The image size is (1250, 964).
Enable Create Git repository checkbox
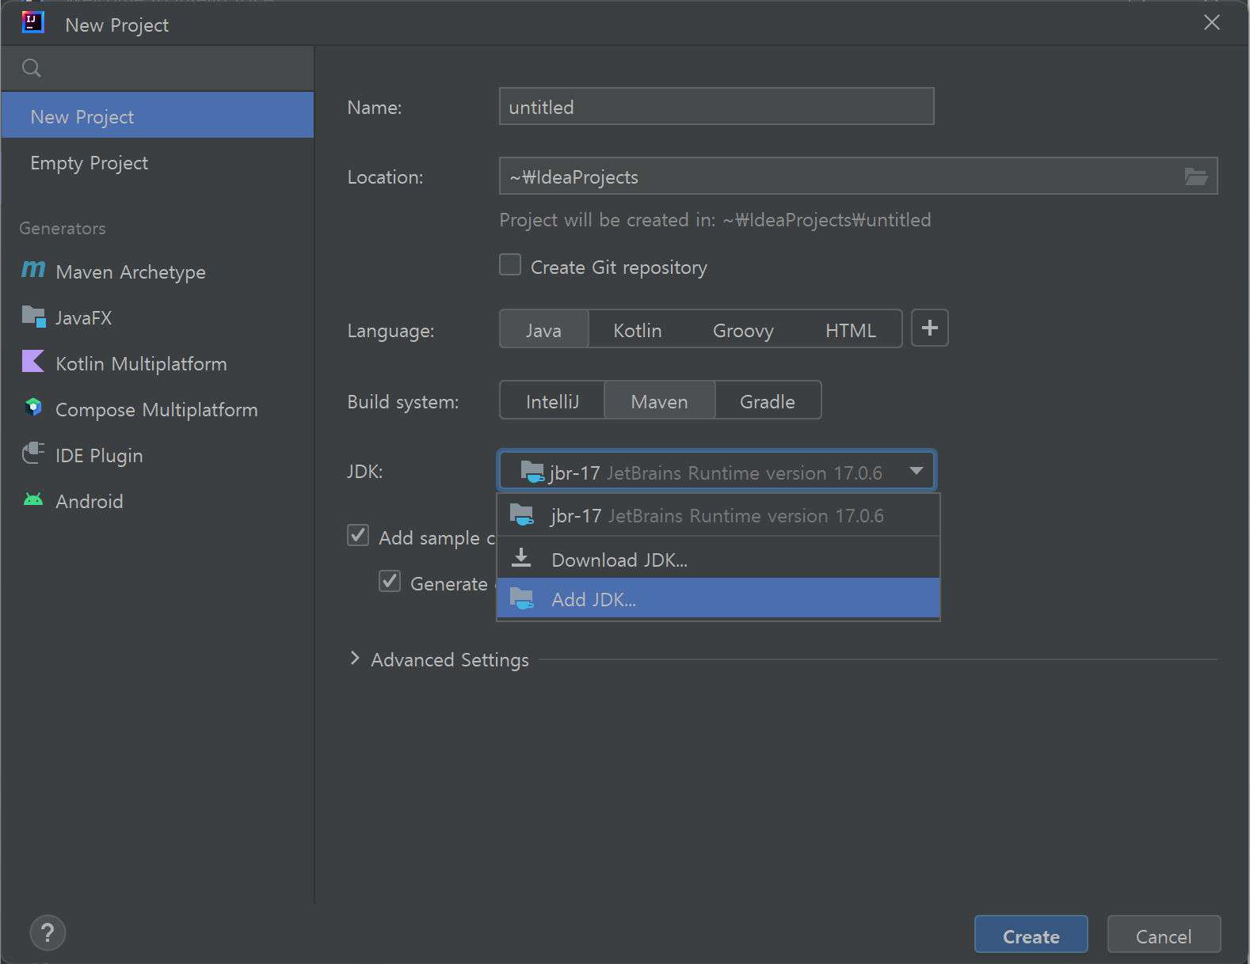tap(510, 264)
